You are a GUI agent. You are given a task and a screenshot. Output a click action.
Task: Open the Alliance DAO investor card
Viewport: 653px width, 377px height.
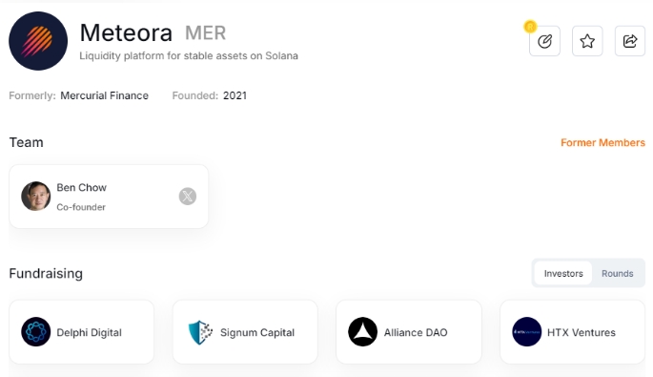point(409,332)
